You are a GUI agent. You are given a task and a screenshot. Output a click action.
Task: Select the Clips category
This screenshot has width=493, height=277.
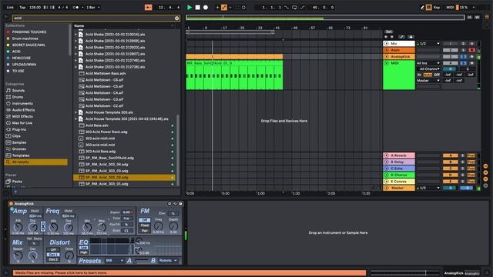pos(16,136)
